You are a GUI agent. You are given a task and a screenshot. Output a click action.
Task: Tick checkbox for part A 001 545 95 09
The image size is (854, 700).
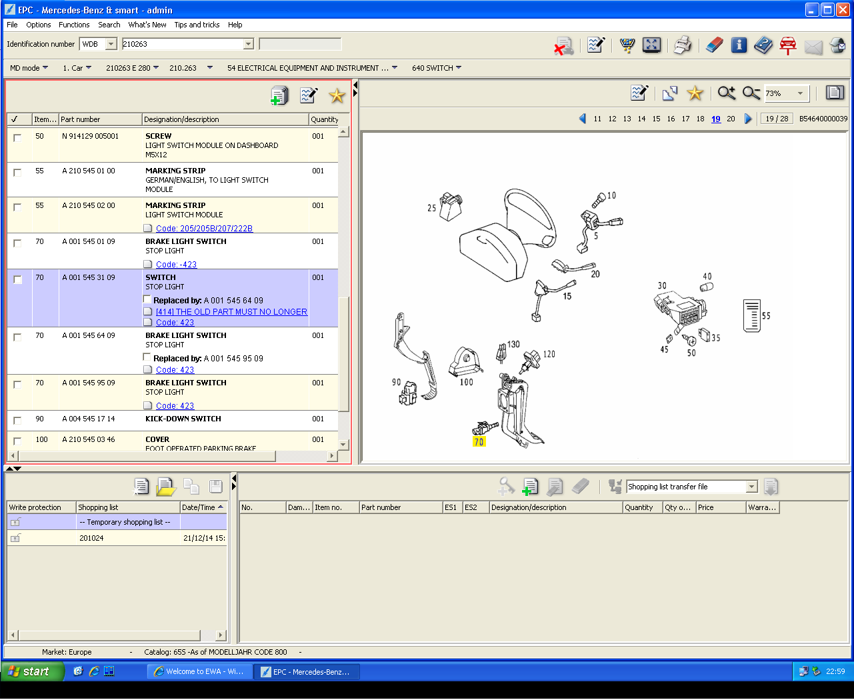(x=17, y=385)
